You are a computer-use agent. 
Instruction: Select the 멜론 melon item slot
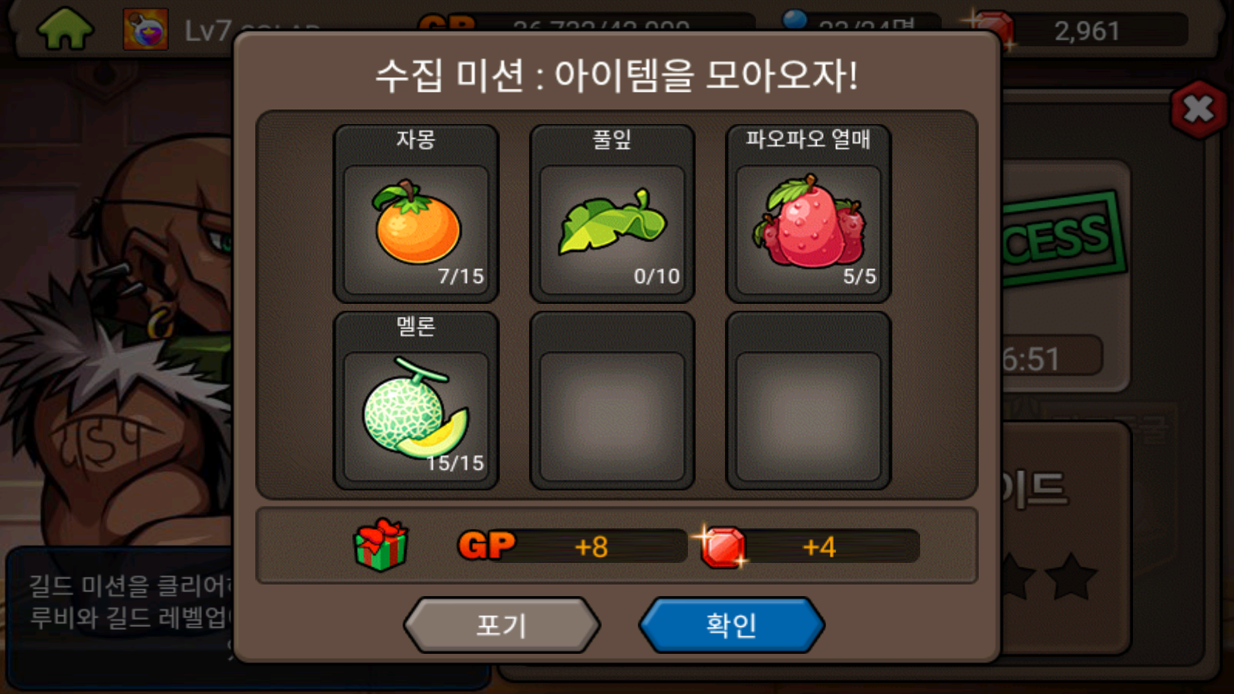416,401
